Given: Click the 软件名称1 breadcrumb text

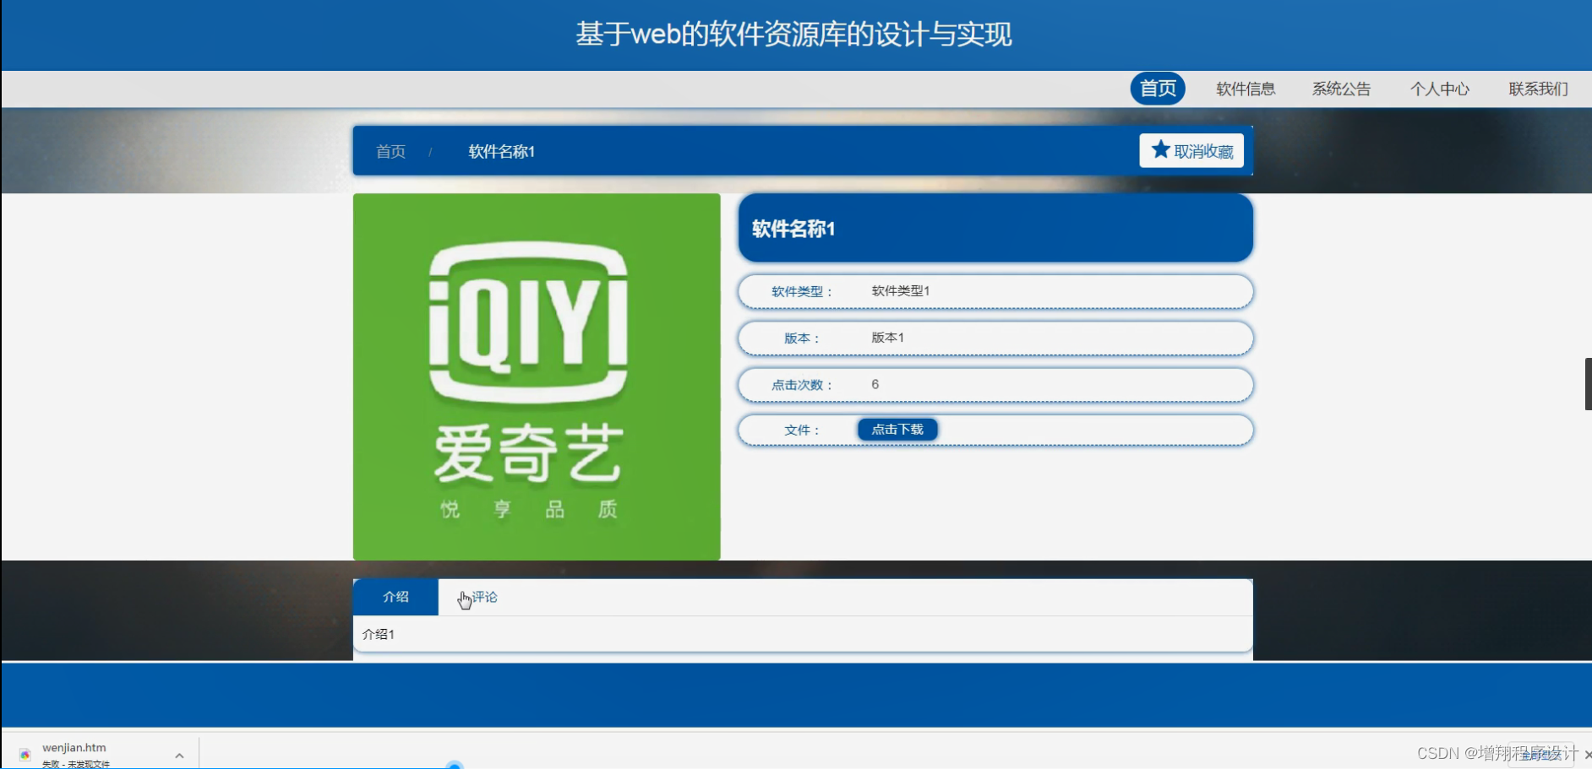Looking at the screenshot, I should click(x=501, y=151).
